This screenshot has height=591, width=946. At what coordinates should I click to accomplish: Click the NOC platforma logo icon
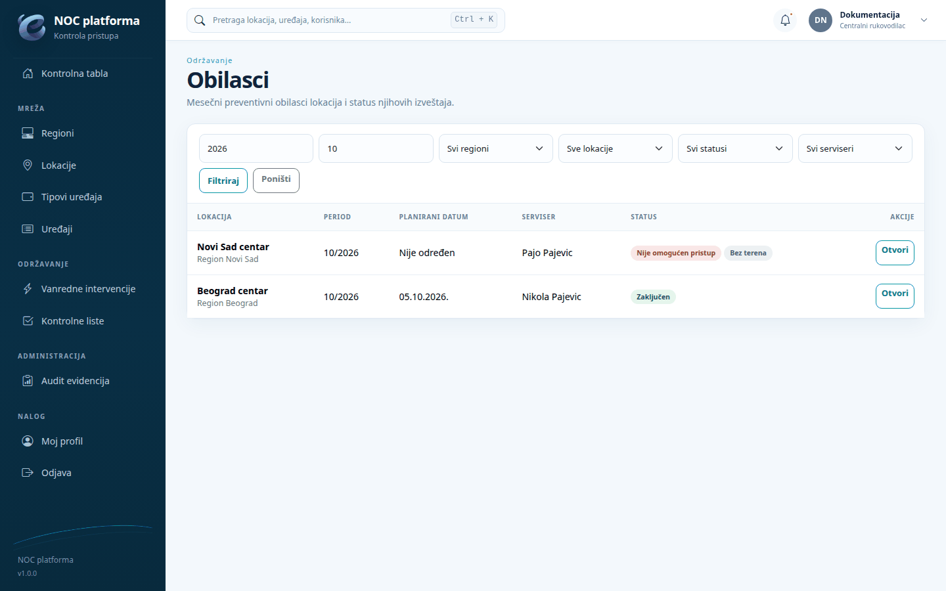tap(32, 28)
